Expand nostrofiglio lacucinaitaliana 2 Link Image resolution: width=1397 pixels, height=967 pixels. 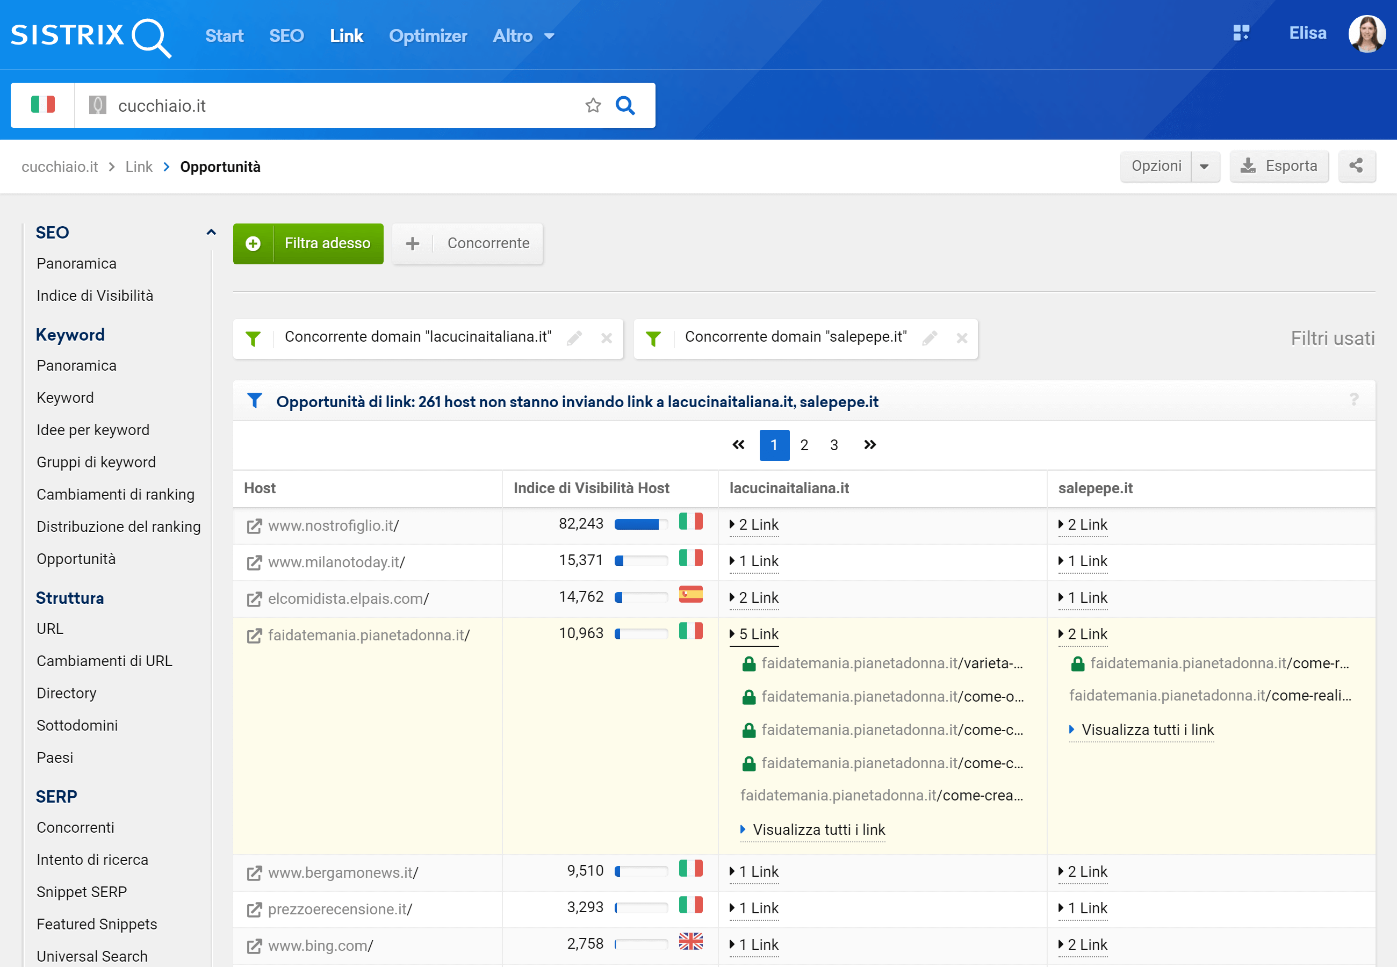pos(754,525)
